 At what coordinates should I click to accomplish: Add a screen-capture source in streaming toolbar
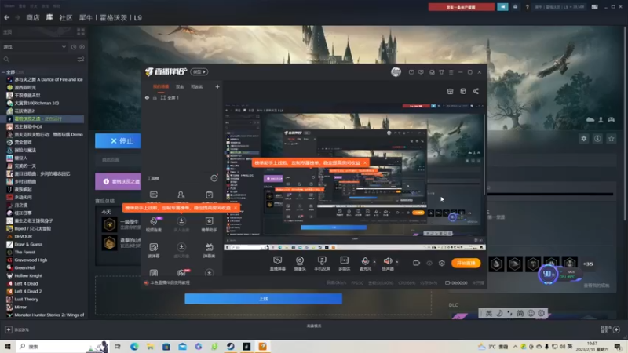(x=278, y=264)
